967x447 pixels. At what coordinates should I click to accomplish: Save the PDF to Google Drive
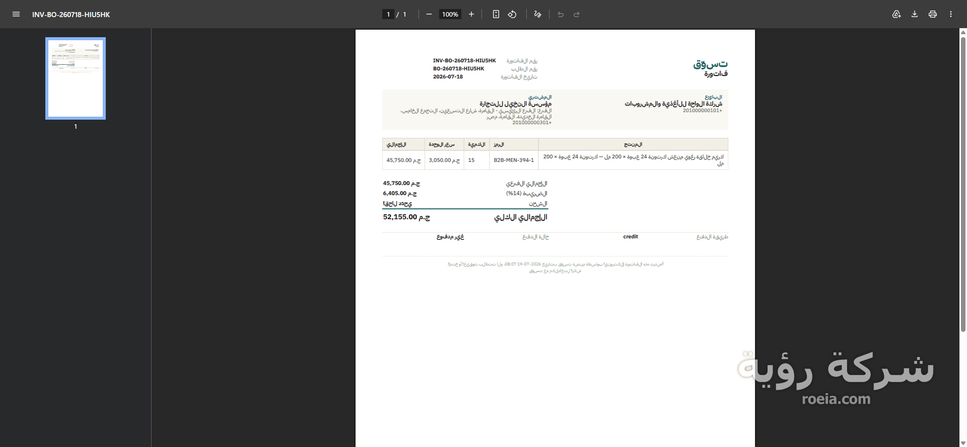(896, 14)
